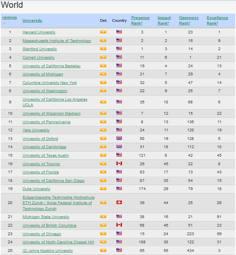Open details icon for University of California Berkeley
The width and height of the screenshot is (236, 255).
(103, 66)
